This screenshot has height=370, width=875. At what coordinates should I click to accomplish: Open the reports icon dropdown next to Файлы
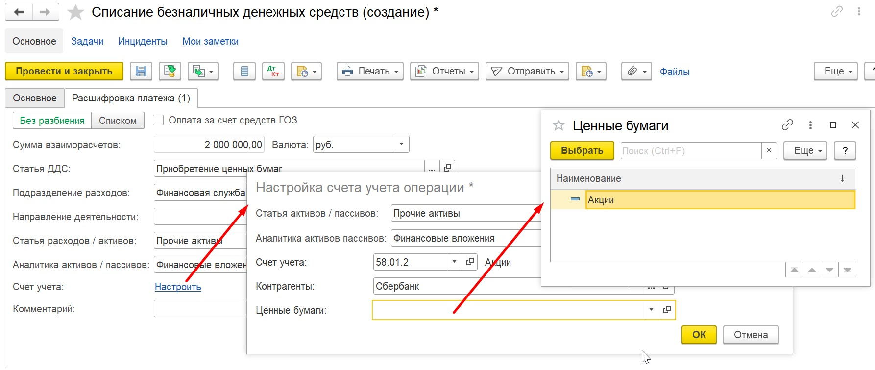[591, 72]
